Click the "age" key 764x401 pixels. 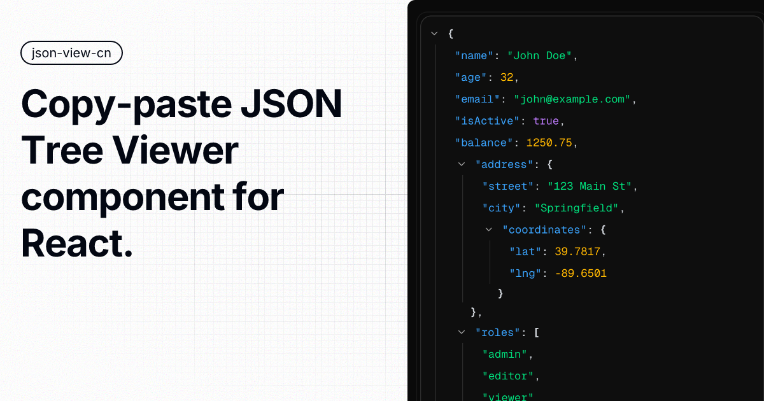click(x=471, y=77)
